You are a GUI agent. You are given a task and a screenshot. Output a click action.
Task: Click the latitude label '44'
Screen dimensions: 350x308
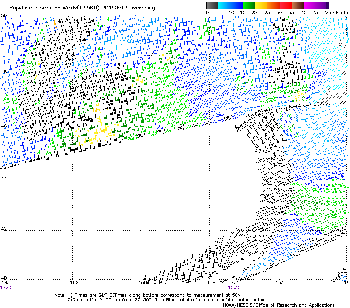point(4,179)
